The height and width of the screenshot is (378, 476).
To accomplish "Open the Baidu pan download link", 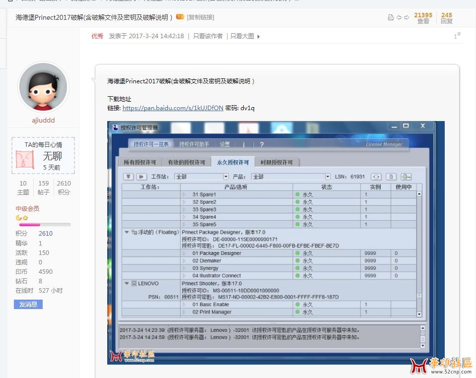I will pyautogui.click(x=173, y=108).
